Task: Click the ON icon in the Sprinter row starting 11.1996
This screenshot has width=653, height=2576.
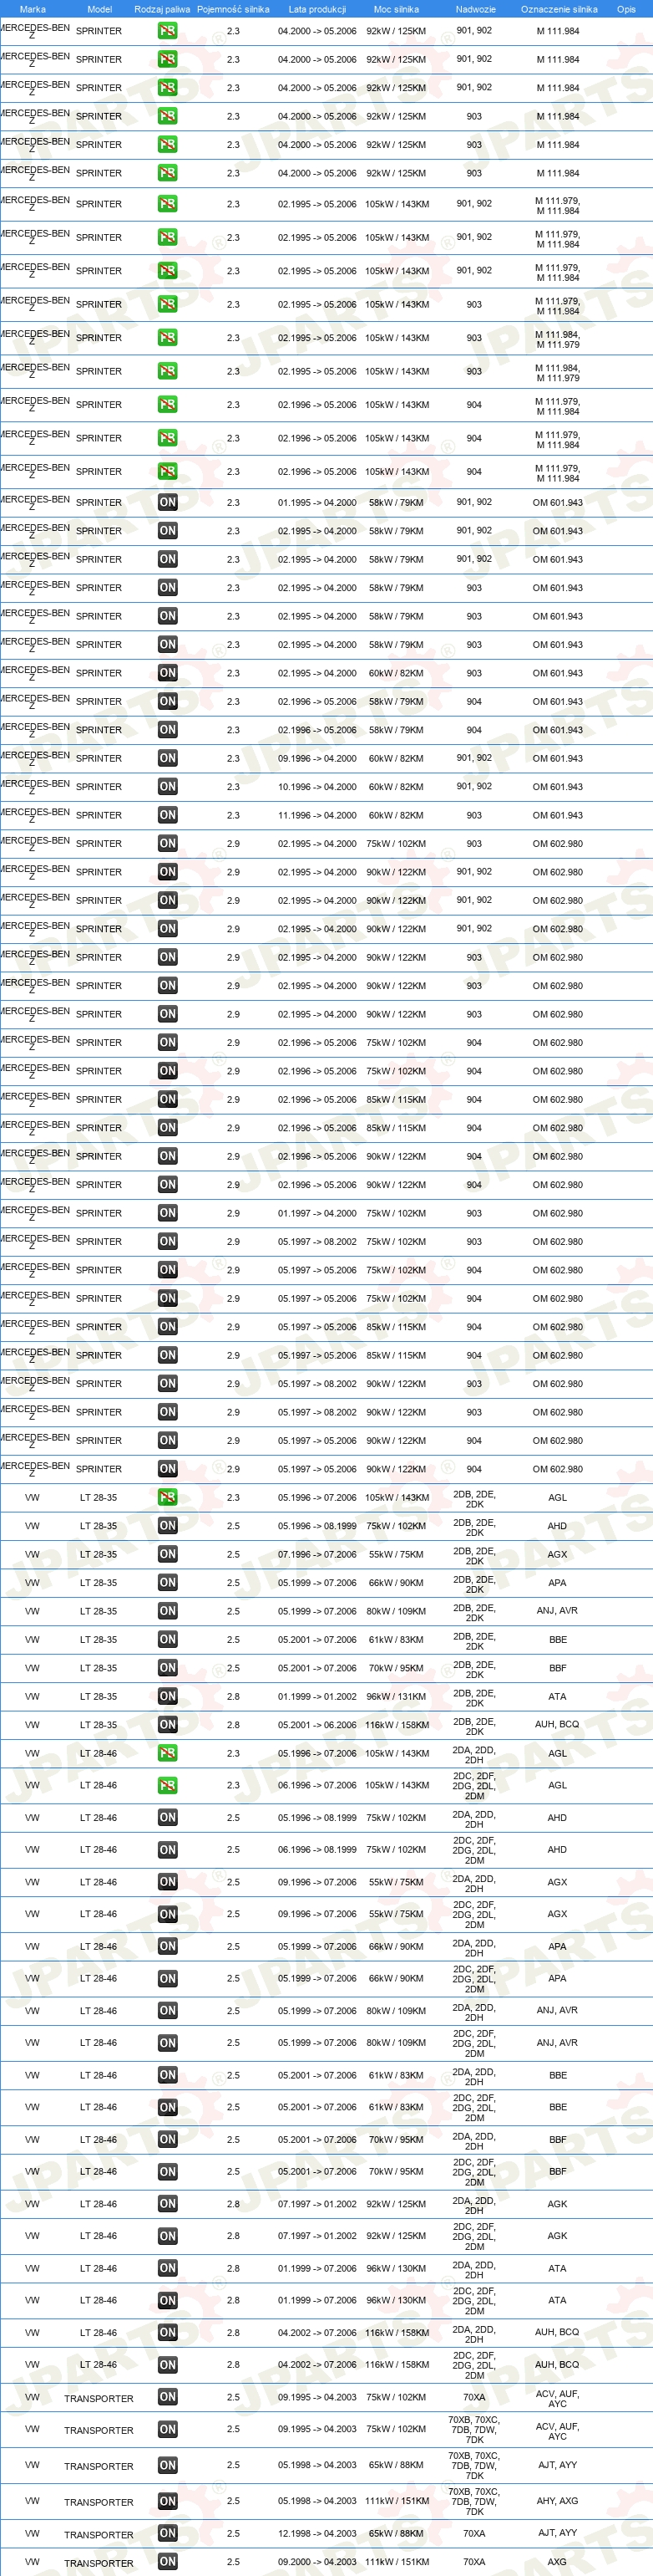Action: pyautogui.click(x=168, y=815)
